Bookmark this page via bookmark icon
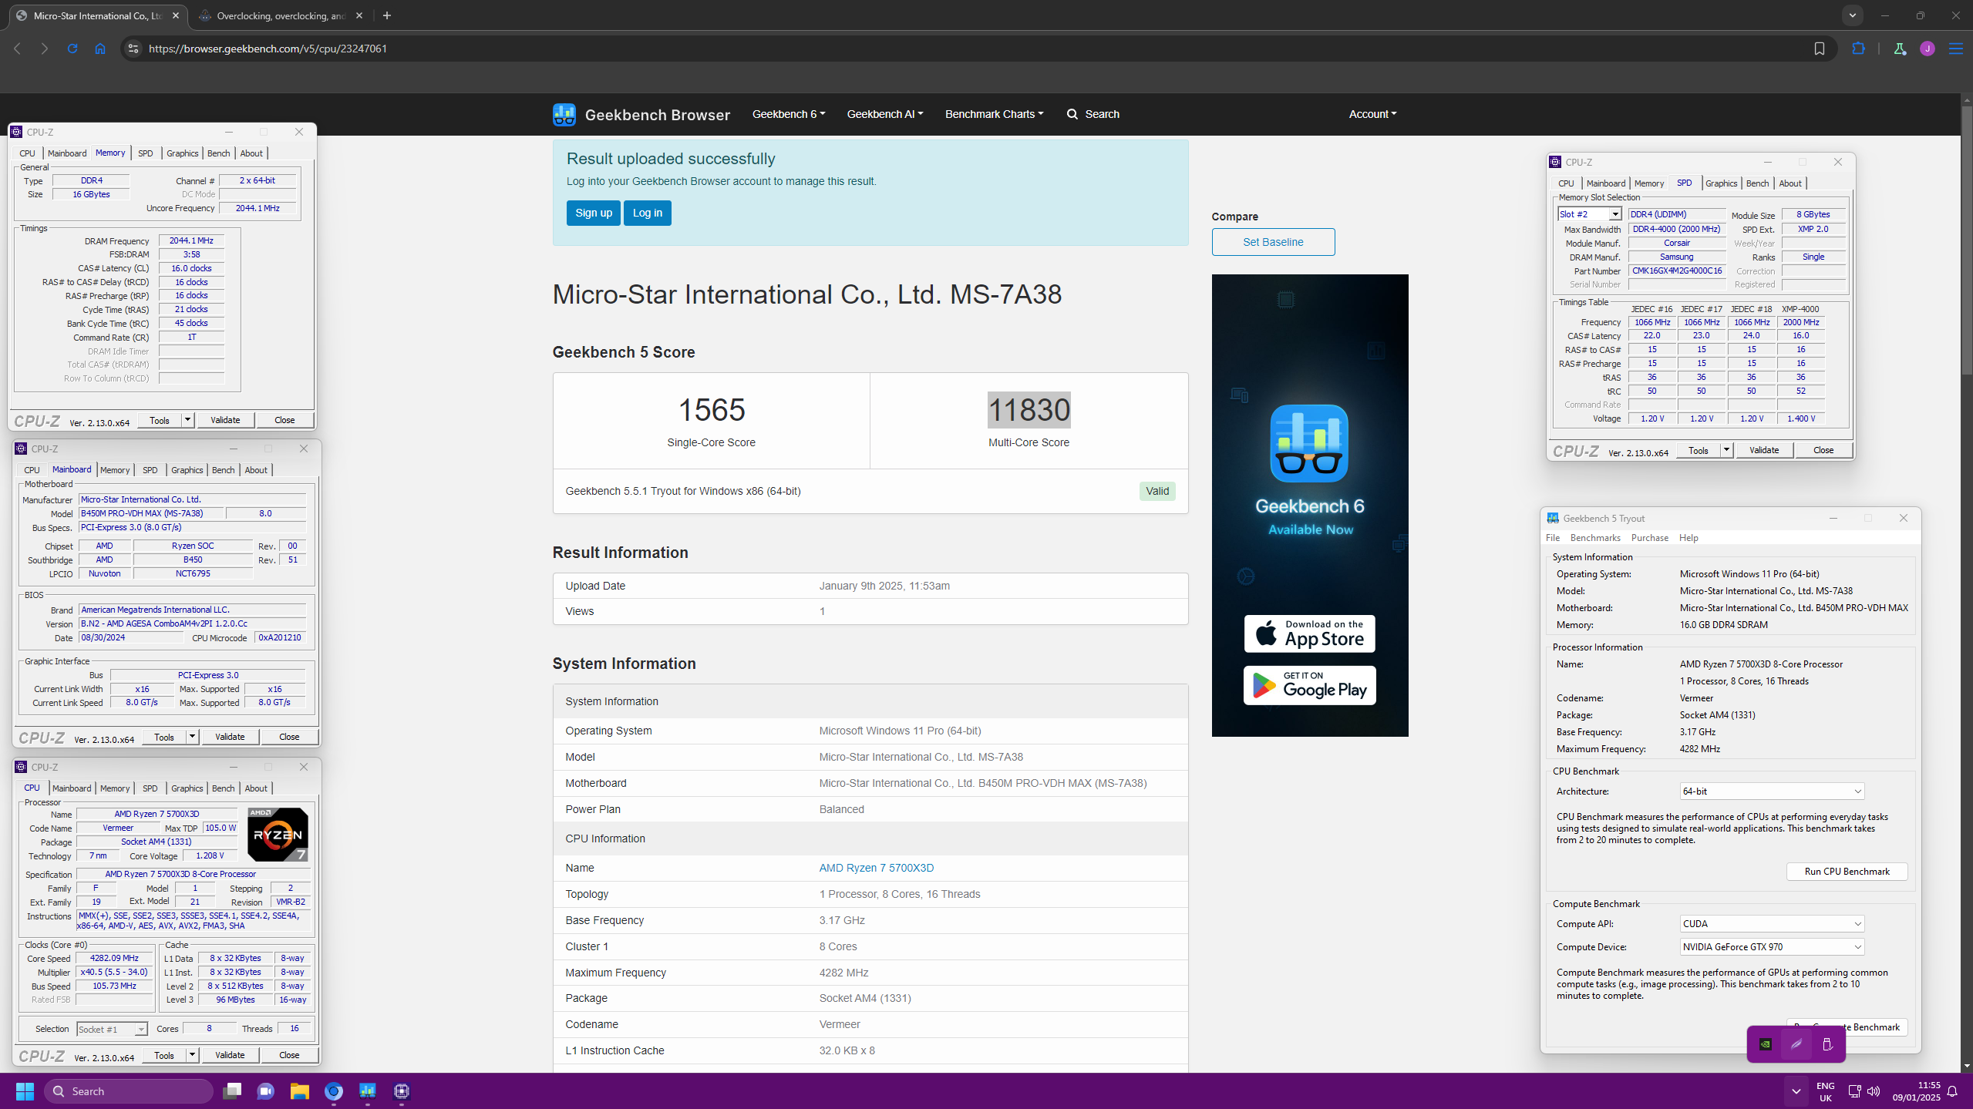The image size is (1973, 1109). tap(1820, 49)
